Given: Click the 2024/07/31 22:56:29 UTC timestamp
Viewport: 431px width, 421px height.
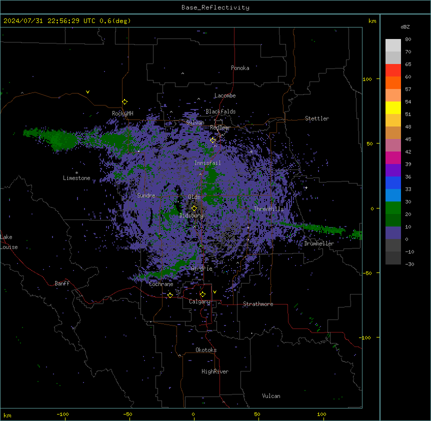Looking at the screenshot, I should 49,21.
